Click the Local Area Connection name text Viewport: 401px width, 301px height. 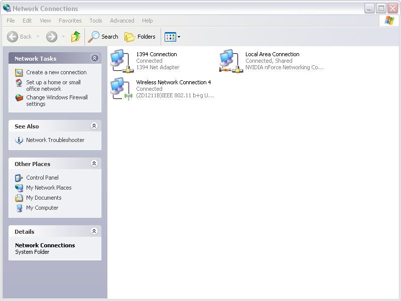coord(273,54)
